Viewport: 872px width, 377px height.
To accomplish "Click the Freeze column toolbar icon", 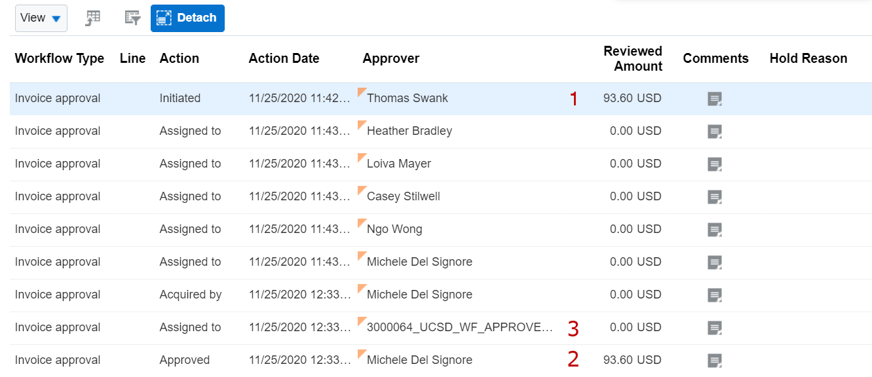I will point(93,18).
